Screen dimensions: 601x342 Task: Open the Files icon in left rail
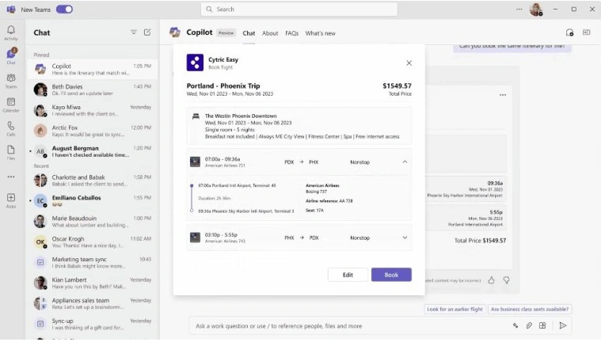11,150
